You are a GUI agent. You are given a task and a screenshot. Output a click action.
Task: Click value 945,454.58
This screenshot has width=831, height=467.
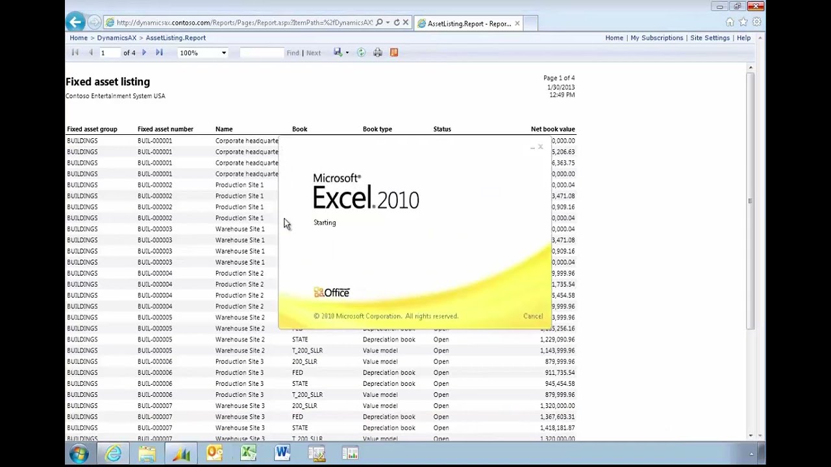[x=560, y=383]
